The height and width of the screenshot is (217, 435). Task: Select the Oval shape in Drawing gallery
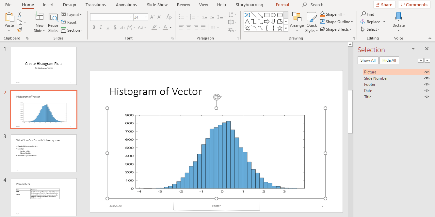(x=273, y=15)
